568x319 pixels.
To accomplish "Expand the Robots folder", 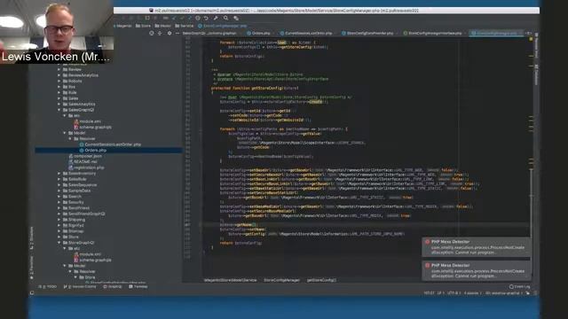I will tap(59, 81).
